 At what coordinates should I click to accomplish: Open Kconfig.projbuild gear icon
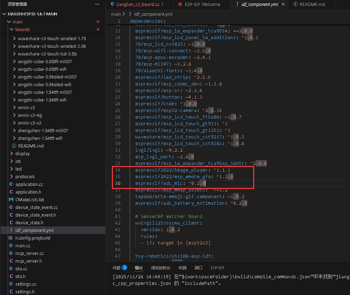(x=11, y=238)
